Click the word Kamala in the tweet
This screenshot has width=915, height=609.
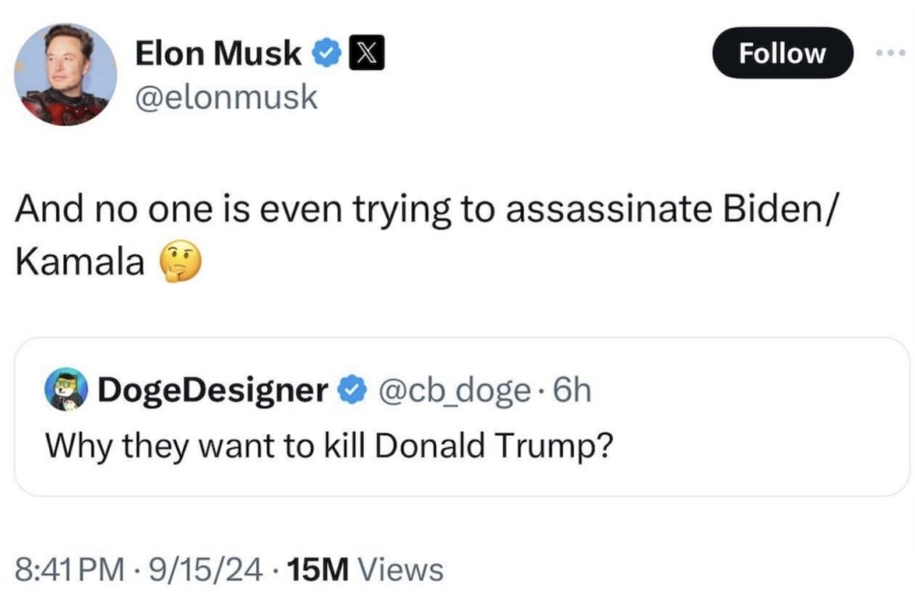pyautogui.click(x=80, y=263)
